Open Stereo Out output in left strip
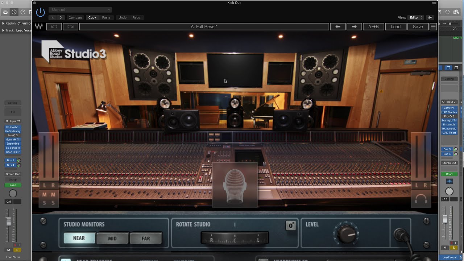Screen dimensions: 464x261 (13, 174)
